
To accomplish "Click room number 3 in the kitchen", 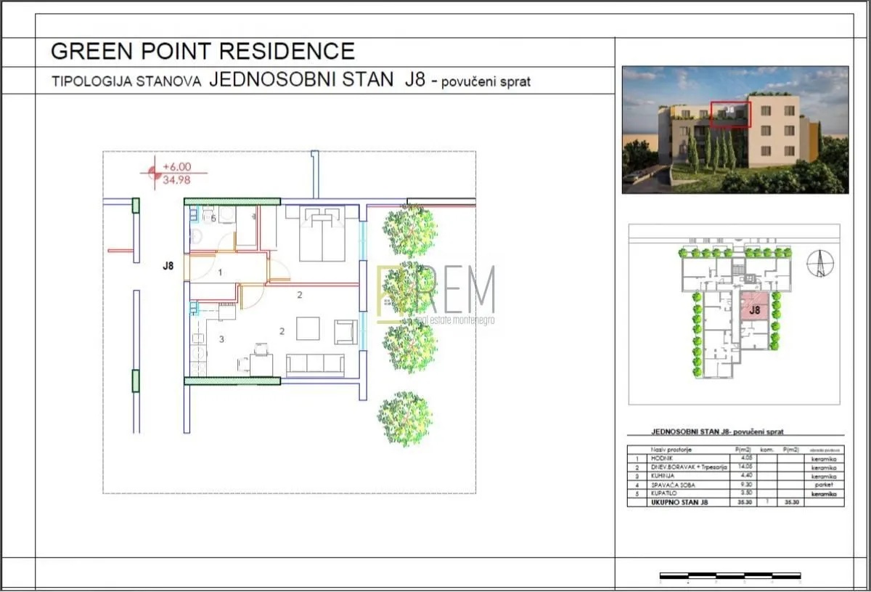I will click(x=221, y=339).
